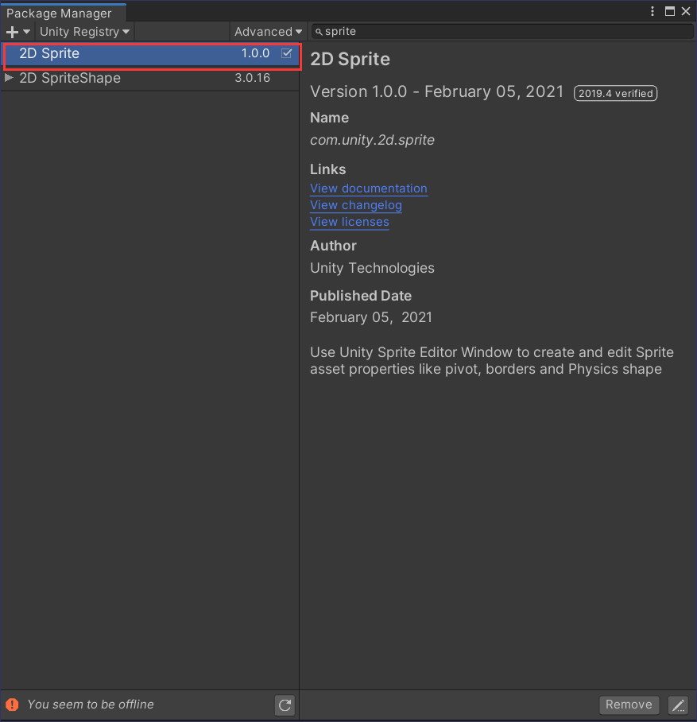This screenshot has width=697, height=722.
Task: Click the com.unity.2d.sprite package name
Action: (x=373, y=140)
